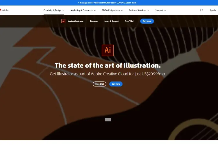Open the Marketing & Commerce menu

[83, 10]
